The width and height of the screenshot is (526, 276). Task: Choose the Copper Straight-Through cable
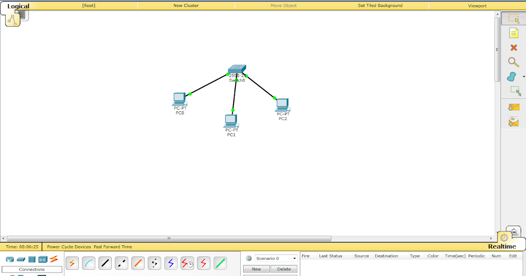point(105,263)
